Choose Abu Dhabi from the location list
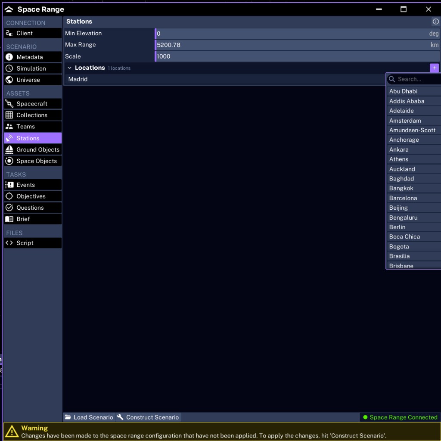The image size is (441, 441). tap(414, 91)
